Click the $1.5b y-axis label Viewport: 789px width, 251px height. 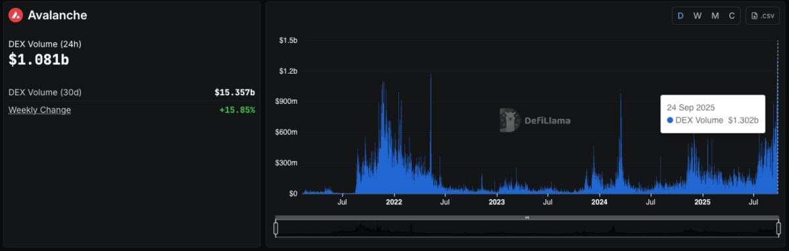(289, 41)
